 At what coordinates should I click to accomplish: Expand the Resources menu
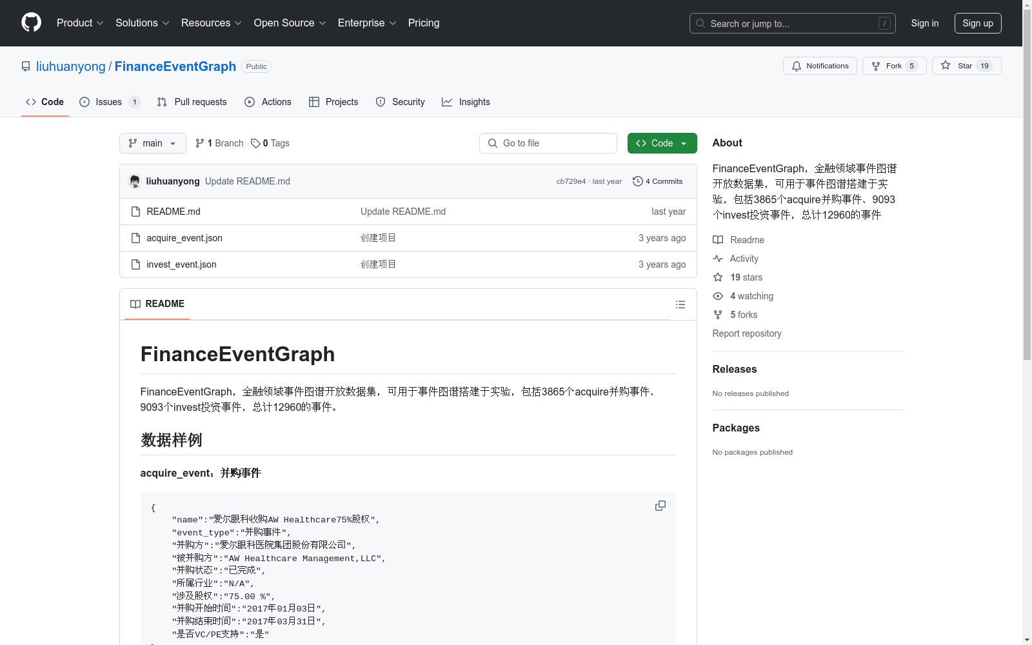(212, 23)
